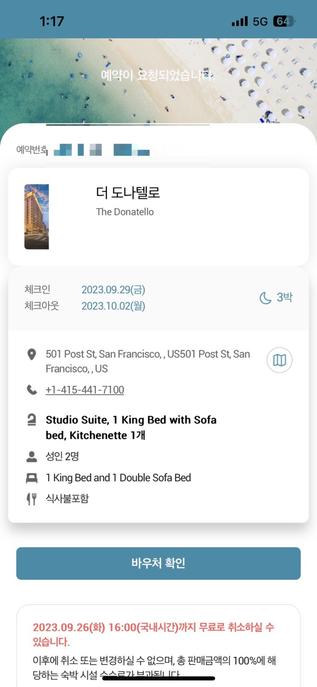Tap the 5G signal status indicator
Viewport: 317px width, 687px height.
(x=260, y=21)
